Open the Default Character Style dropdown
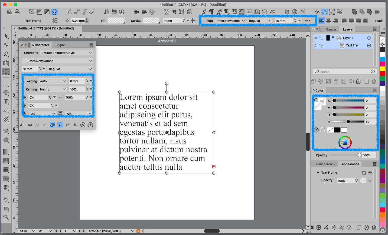The image size is (388, 235). (66, 53)
